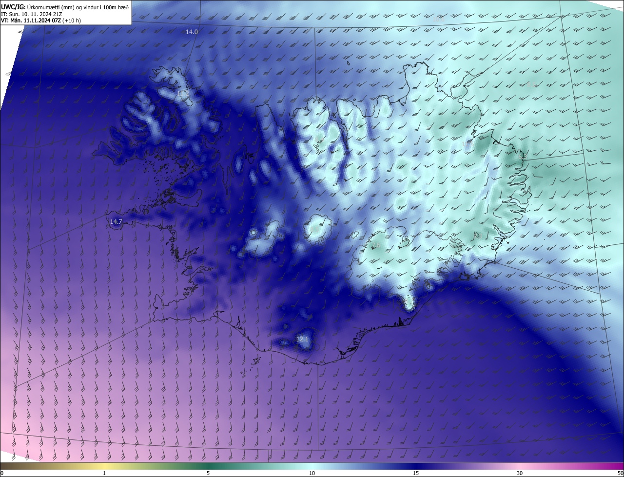Click the '10' tick on the color scale

312,473
